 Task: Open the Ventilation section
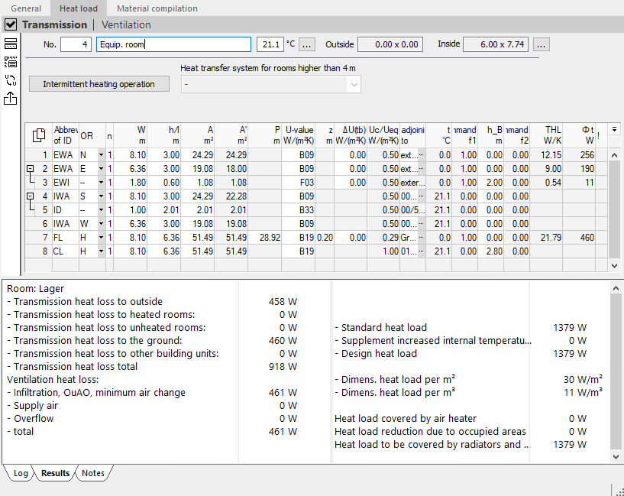pyautogui.click(x=126, y=24)
